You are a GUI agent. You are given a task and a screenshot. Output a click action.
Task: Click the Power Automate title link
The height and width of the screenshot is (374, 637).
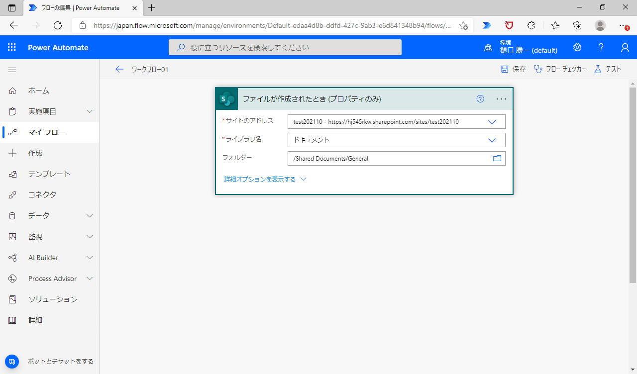pos(58,48)
